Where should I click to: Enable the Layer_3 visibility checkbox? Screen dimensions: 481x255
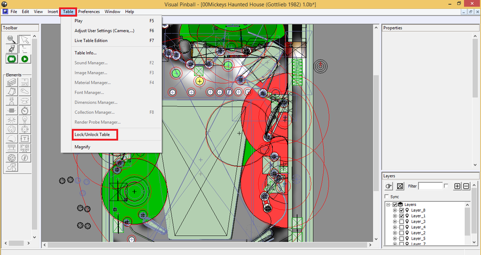[401, 221]
